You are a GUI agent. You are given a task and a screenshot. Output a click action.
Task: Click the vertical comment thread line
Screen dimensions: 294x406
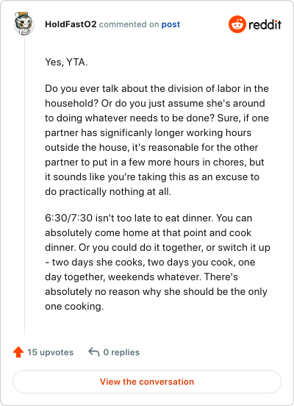click(x=24, y=185)
